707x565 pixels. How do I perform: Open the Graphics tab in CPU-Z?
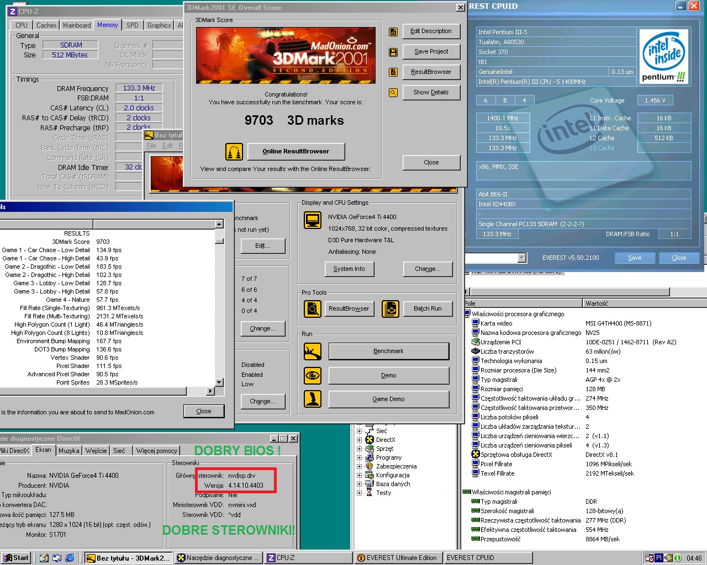159,25
